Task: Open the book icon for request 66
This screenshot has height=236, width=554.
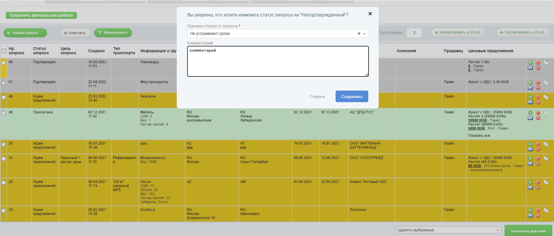Action: (x=530, y=68)
